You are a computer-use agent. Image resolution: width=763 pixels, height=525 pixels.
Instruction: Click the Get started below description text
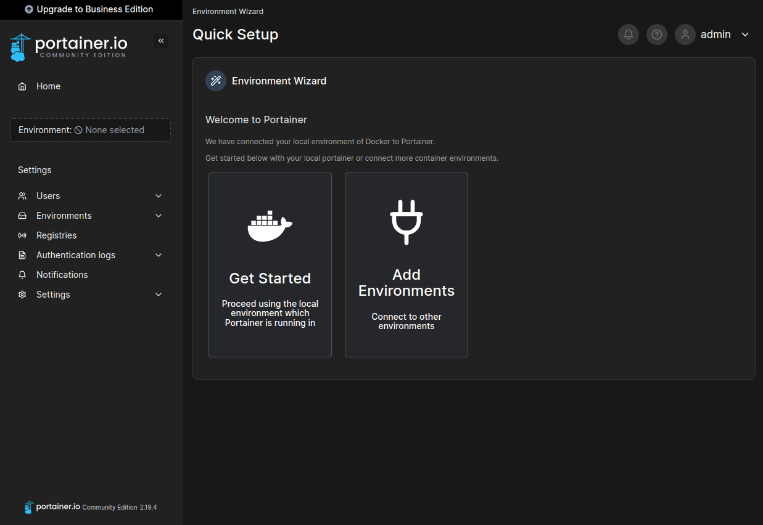pos(352,158)
